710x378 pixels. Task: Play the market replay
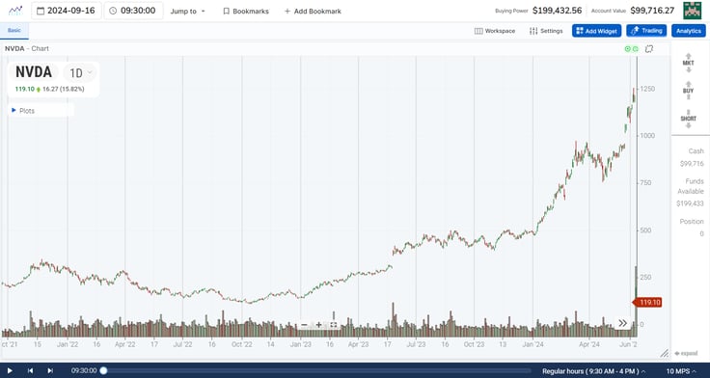click(x=10, y=370)
